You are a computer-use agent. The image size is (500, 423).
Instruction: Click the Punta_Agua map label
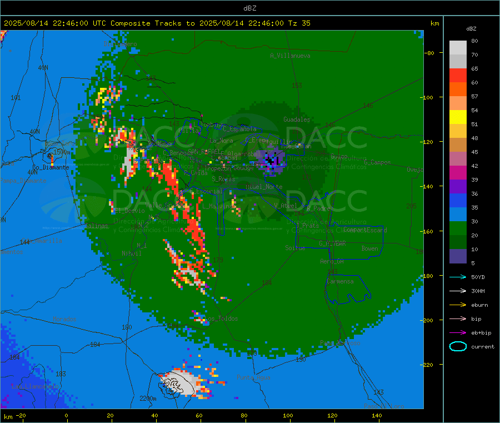click(253, 377)
